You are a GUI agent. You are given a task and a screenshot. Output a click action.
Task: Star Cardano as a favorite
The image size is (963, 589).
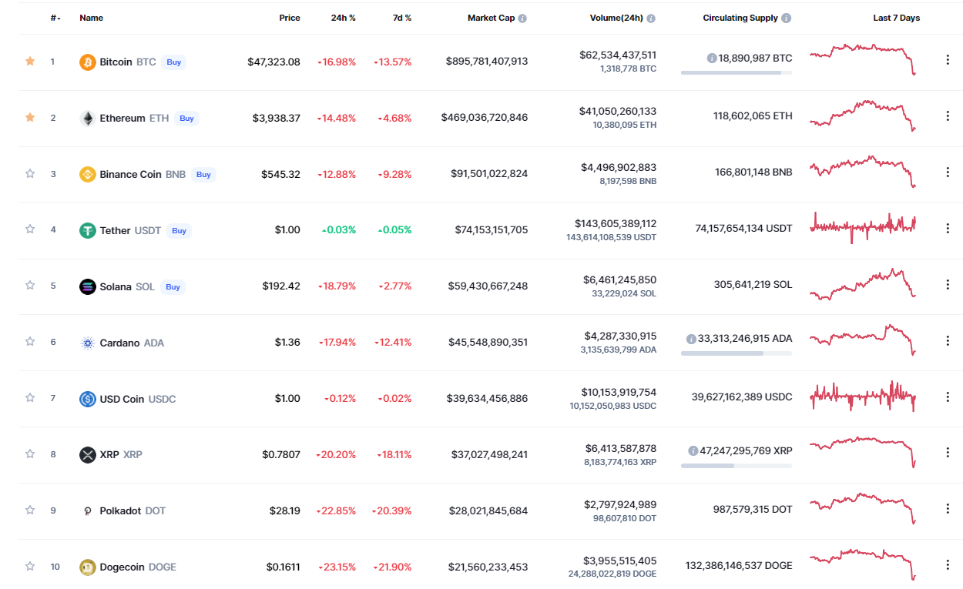(30, 341)
